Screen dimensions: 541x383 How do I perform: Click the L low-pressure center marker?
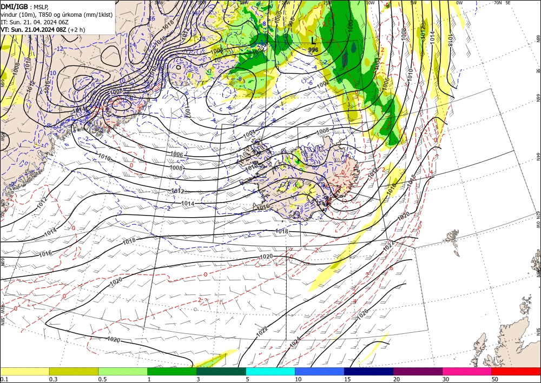coord(313,41)
